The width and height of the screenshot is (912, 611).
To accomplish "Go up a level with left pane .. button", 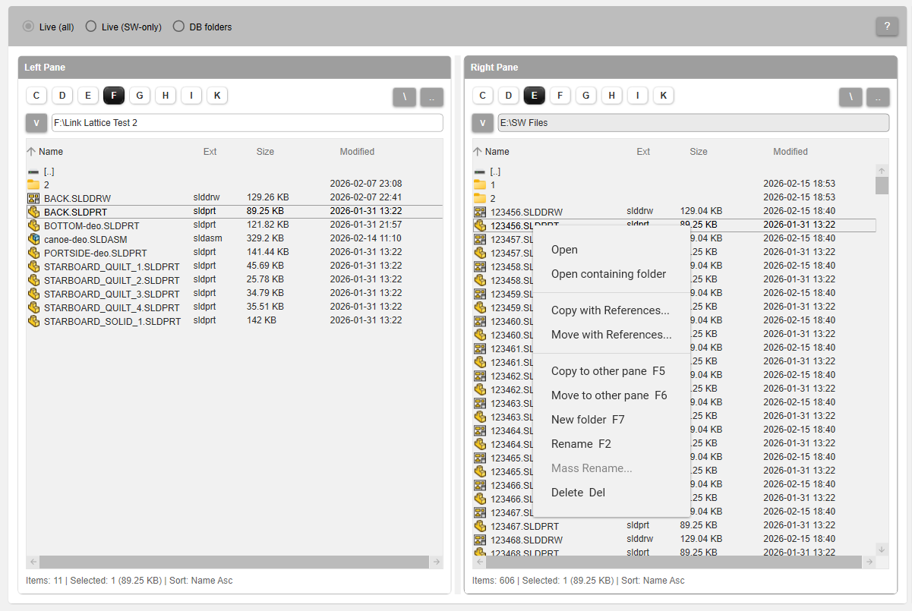I will tap(432, 97).
